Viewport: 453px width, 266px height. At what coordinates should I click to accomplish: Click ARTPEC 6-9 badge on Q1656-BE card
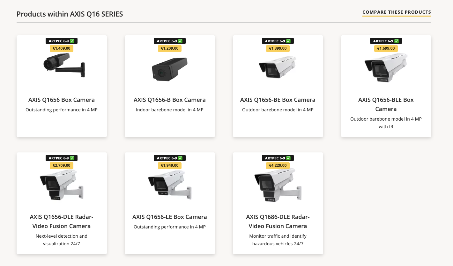point(278,41)
